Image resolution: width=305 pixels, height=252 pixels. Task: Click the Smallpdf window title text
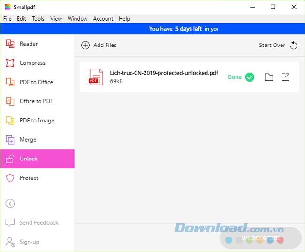point(24,7)
